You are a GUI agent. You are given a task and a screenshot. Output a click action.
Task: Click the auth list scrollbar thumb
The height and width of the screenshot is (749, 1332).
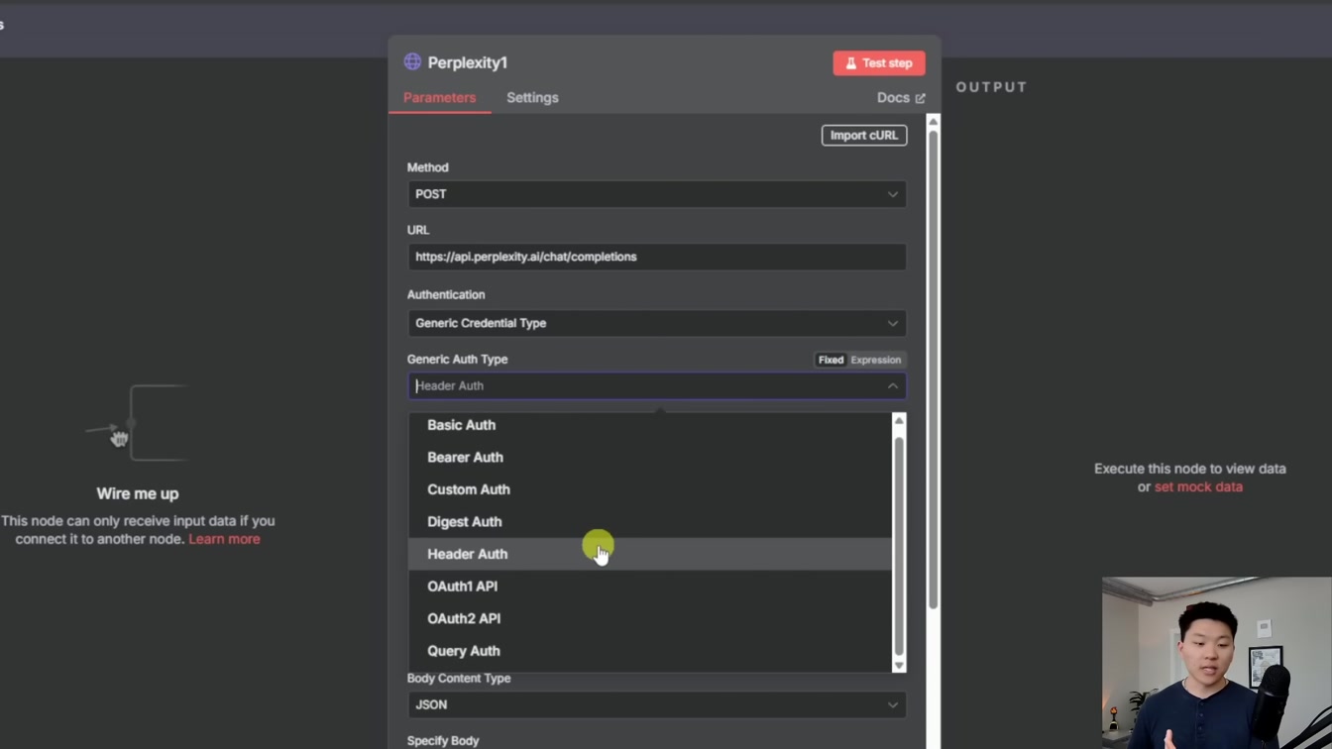pos(899,546)
